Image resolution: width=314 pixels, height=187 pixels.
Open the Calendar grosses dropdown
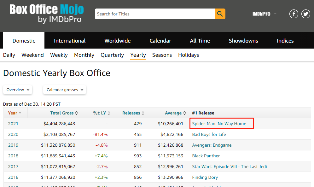65,90
